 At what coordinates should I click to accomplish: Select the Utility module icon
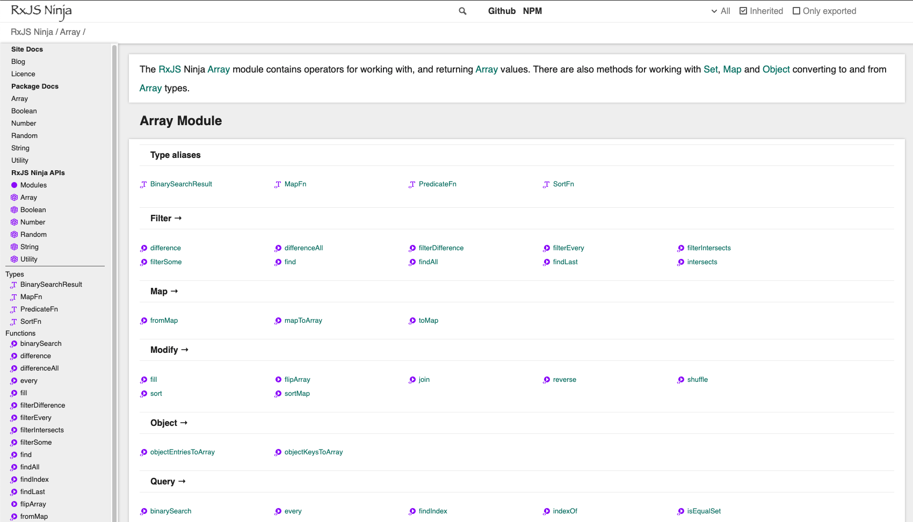point(14,259)
